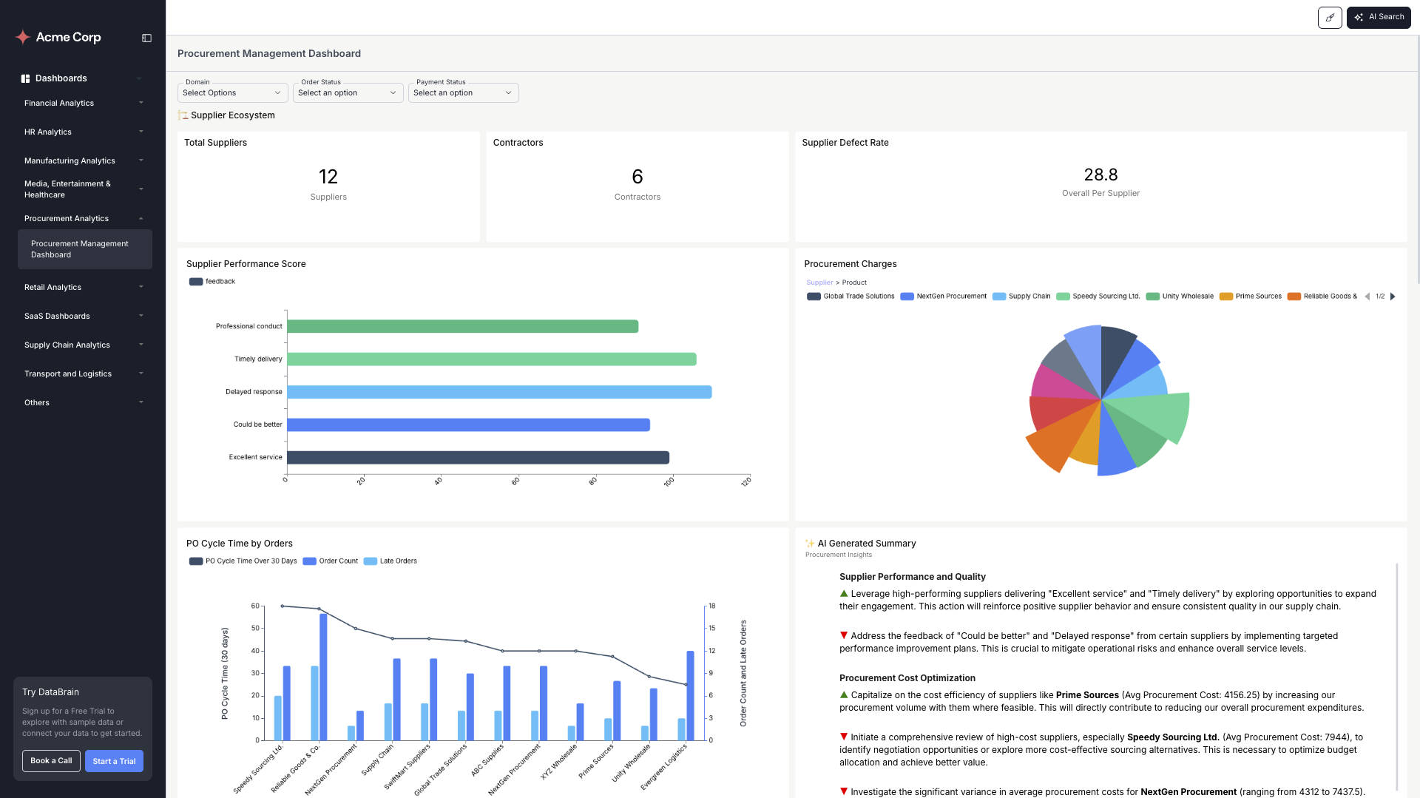1420x798 pixels.
Task: Click the green up-triangle before 'Leverage high-performing'
Action: click(844, 594)
